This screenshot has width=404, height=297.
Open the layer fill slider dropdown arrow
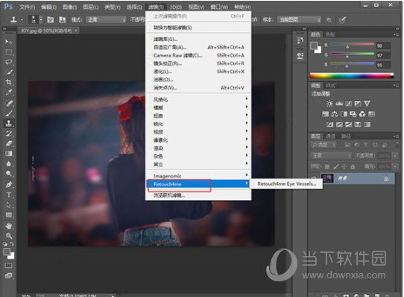(x=395, y=166)
